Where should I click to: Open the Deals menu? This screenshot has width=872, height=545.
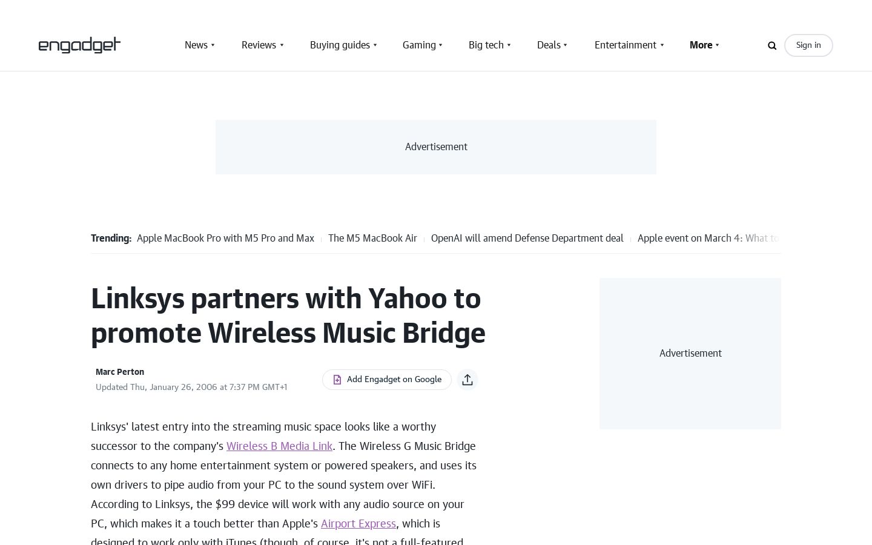(549, 45)
